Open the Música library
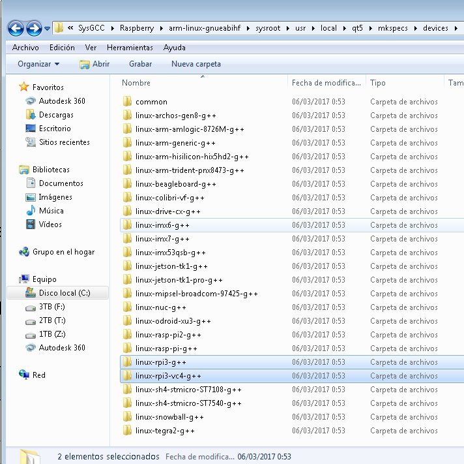 pyautogui.click(x=51, y=210)
